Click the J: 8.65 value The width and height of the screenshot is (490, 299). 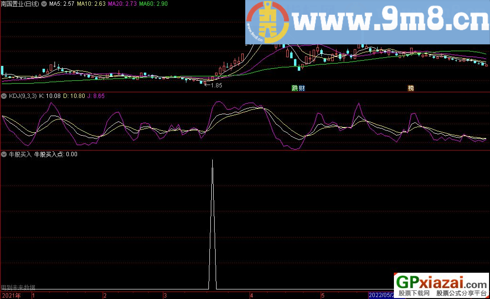click(x=96, y=96)
